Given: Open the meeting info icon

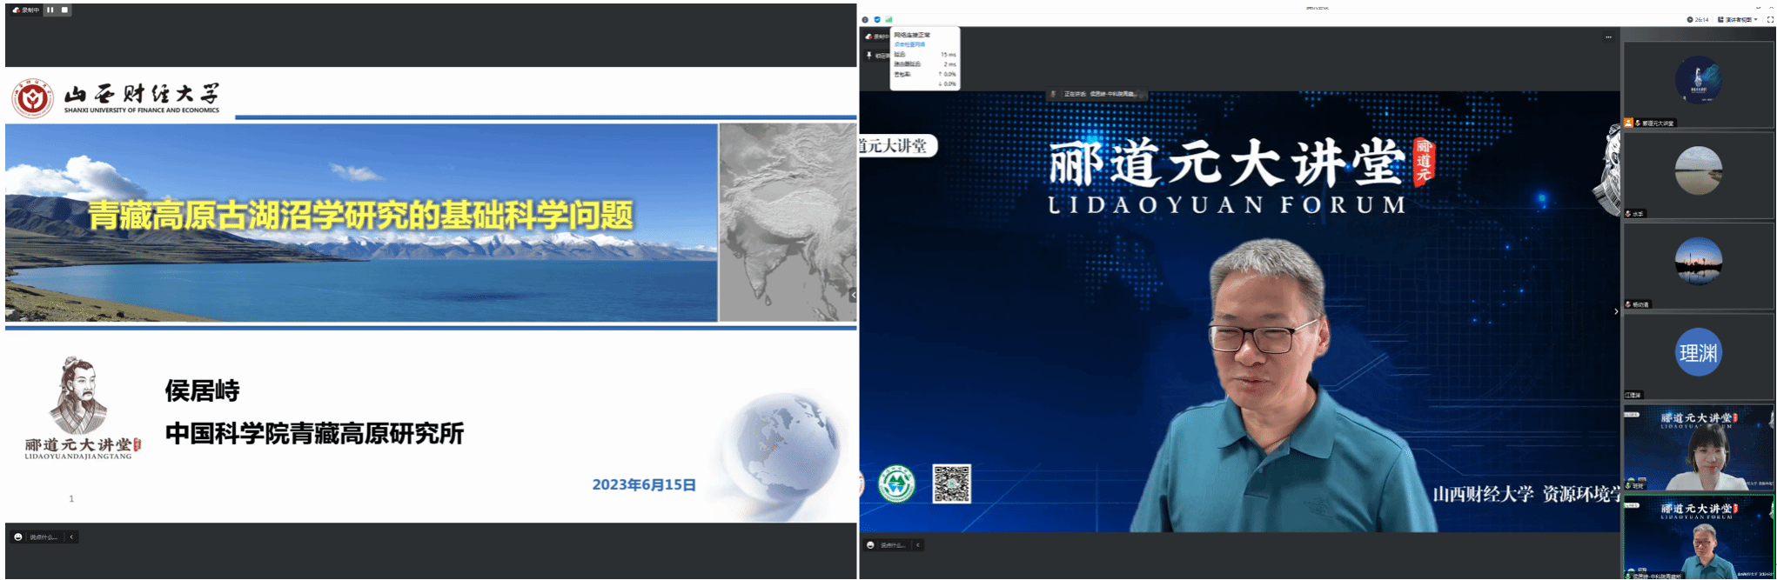Looking at the screenshot, I should 865,19.
